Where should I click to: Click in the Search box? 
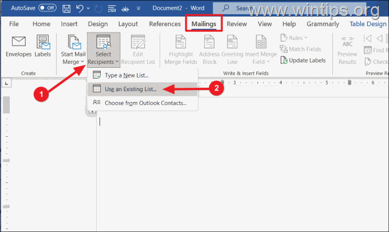pos(289,8)
